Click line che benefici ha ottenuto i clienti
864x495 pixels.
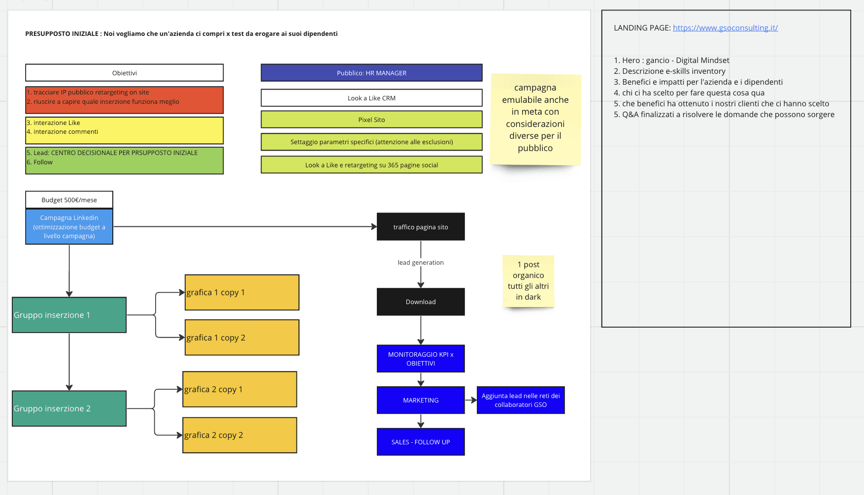coord(722,103)
